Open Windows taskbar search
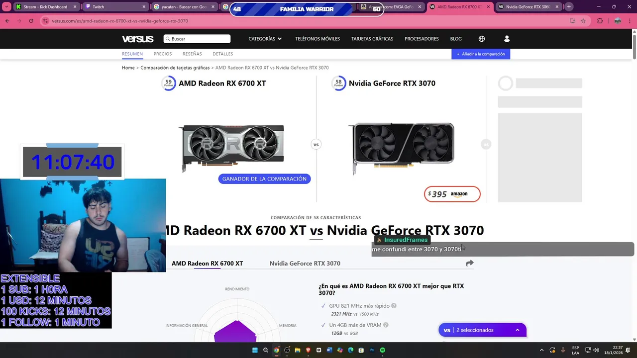637x358 pixels. (x=266, y=350)
